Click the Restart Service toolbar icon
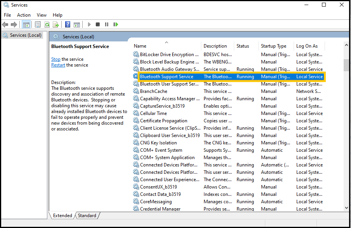The width and height of the screenshot is (351, 228). (x=116, y=24)
